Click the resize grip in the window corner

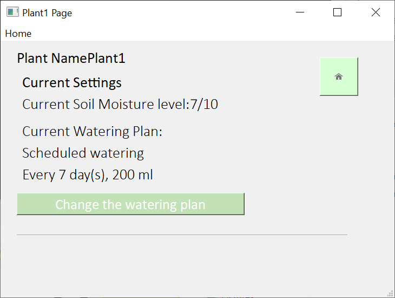coord(390,293)
